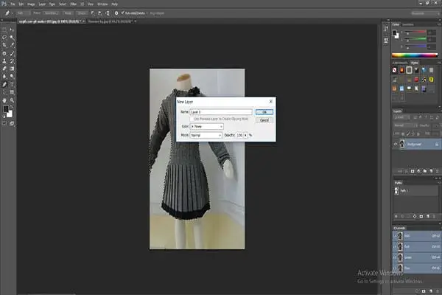This screenshot has height=295, width=442.
Task: Hide the Background layer eye icon
Action: click(x=395, y=145)
